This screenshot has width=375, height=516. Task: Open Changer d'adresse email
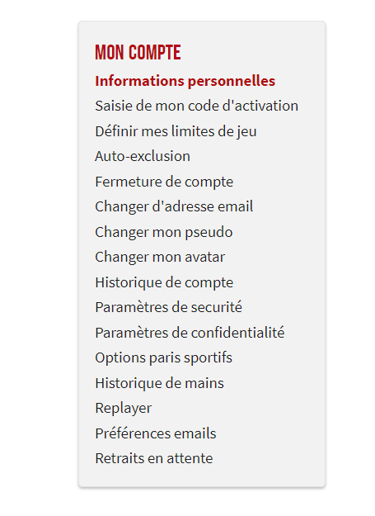coord(174,207)
